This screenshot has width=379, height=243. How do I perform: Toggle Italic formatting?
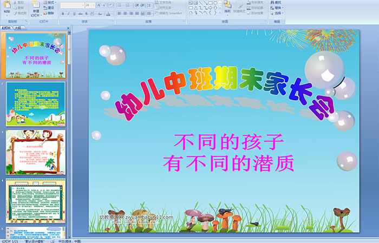68,14
